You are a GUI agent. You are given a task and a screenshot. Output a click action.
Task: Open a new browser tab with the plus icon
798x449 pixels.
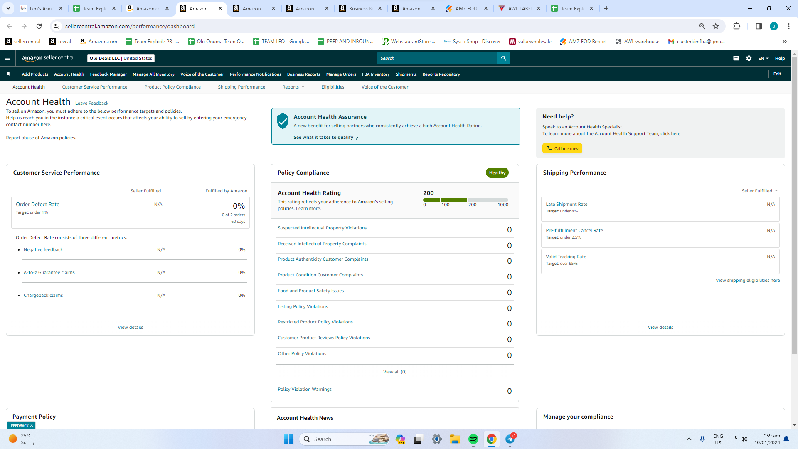coord(606,8)
